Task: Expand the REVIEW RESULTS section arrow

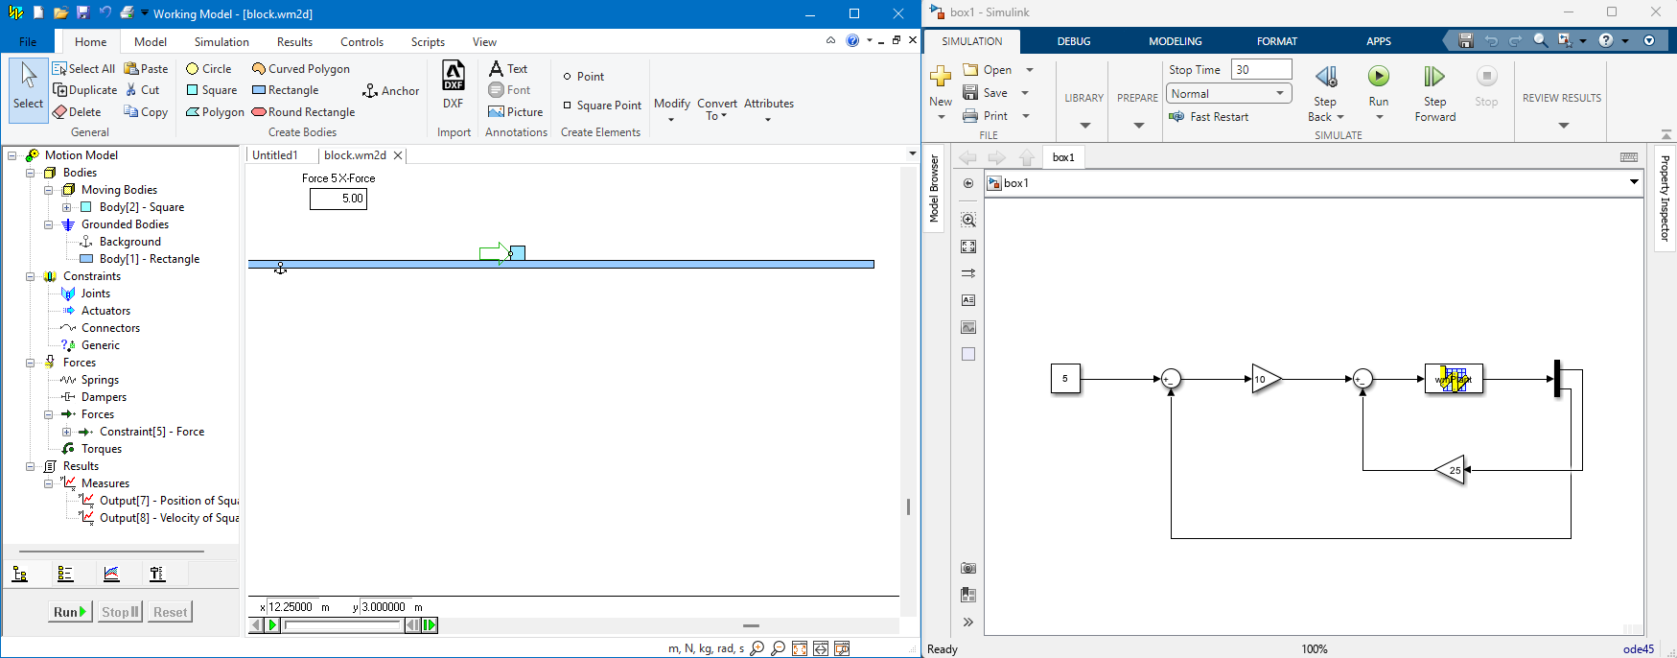Action: pos(1563,126)
